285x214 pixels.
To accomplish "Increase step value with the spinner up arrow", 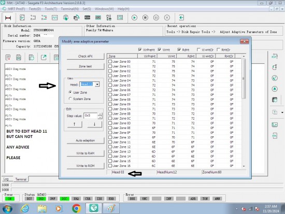I will (x=100, y=114).
